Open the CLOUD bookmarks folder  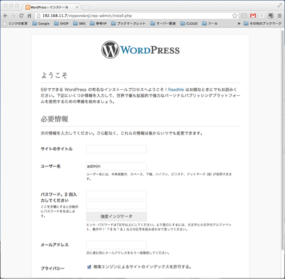click(x=189, y=23)
